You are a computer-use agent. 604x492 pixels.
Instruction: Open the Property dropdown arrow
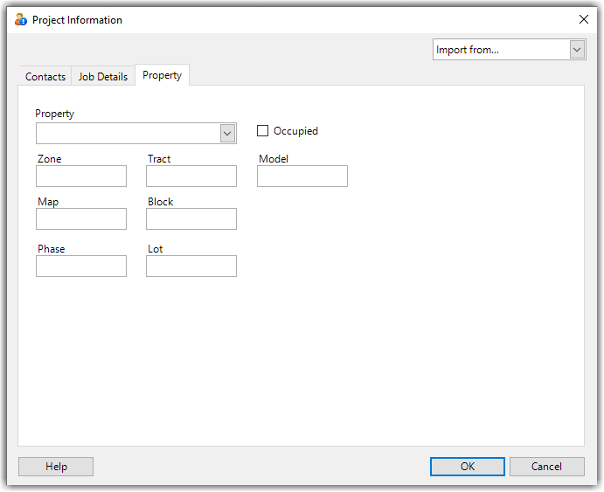(x=227, y=134)
